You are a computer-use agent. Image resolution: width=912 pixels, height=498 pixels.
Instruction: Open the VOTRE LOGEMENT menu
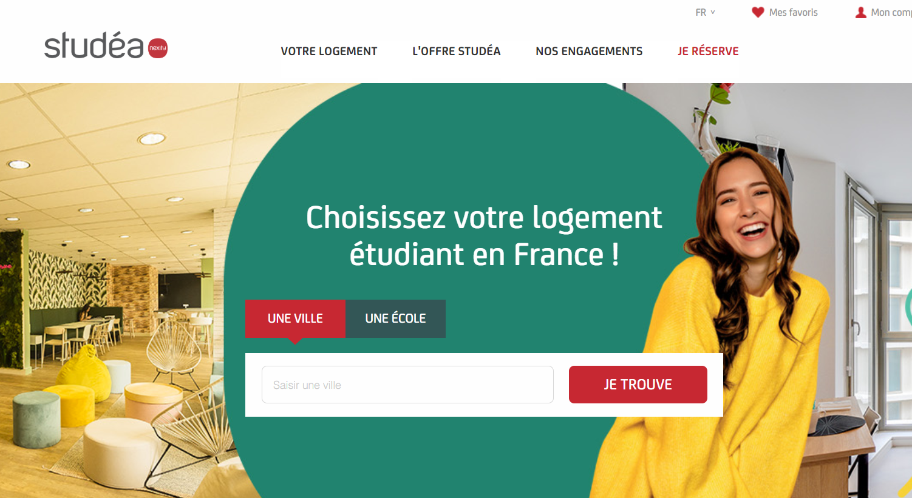tap(329, 52)
